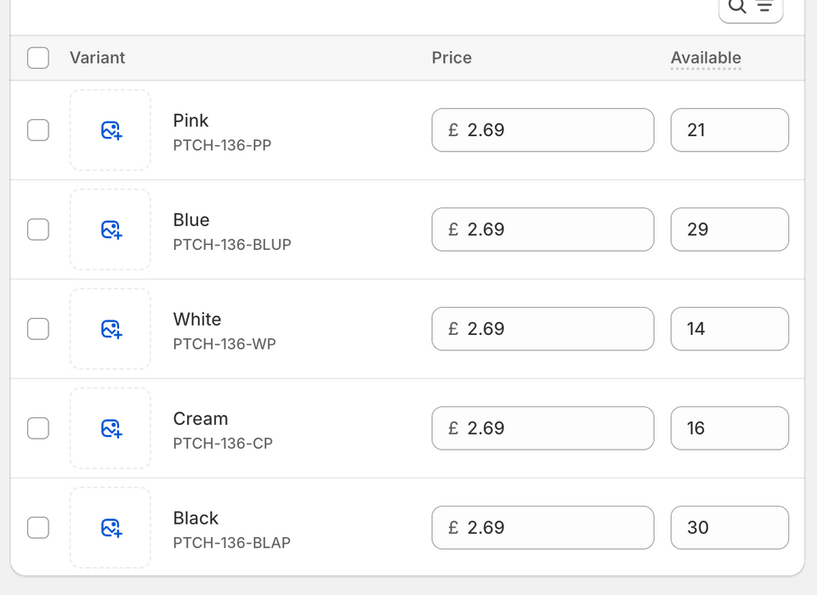Select the Pink variant checkbox
817x595 pixels.
[x=38, y=130]
